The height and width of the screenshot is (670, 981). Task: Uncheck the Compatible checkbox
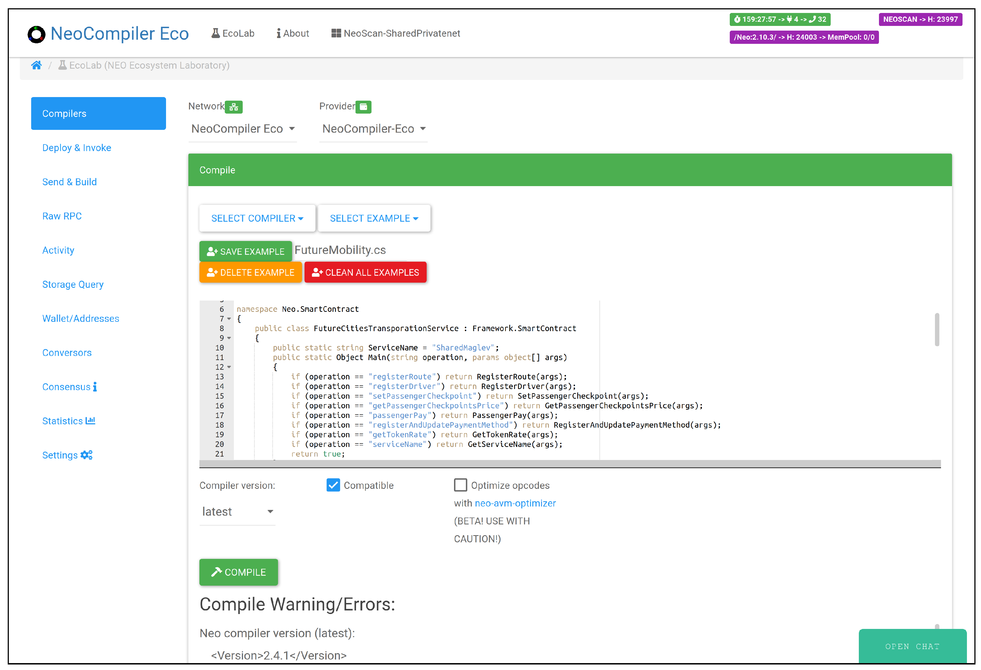click(333, 485)
